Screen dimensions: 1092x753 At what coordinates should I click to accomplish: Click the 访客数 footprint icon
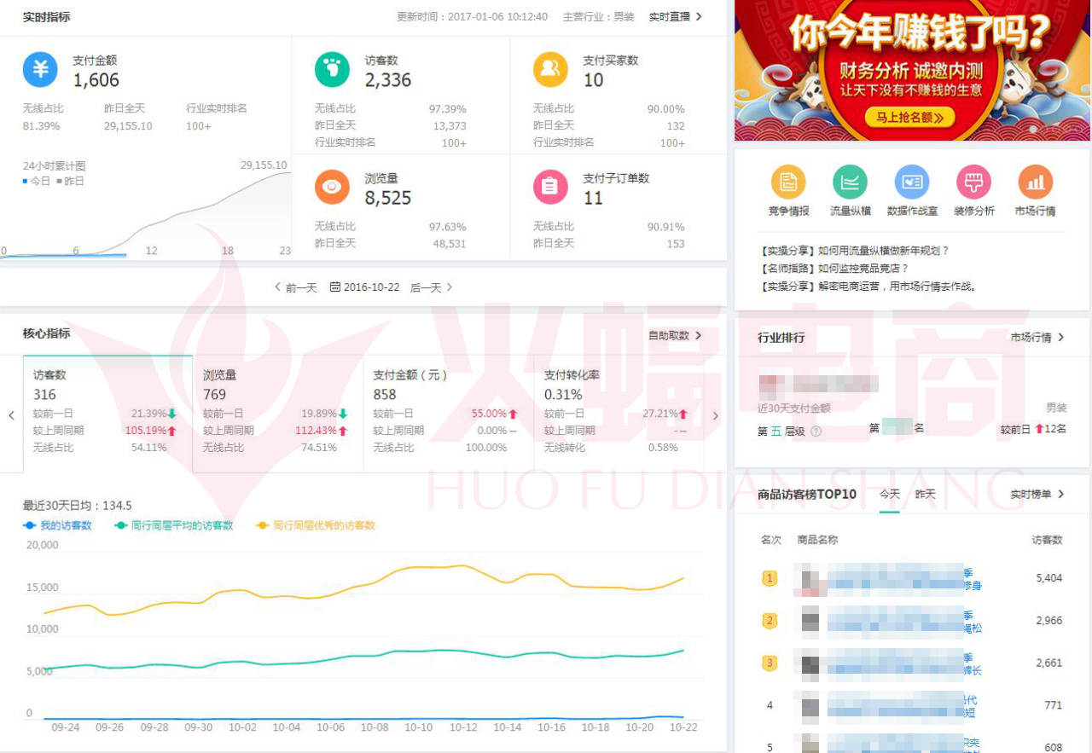pos(332,70)
